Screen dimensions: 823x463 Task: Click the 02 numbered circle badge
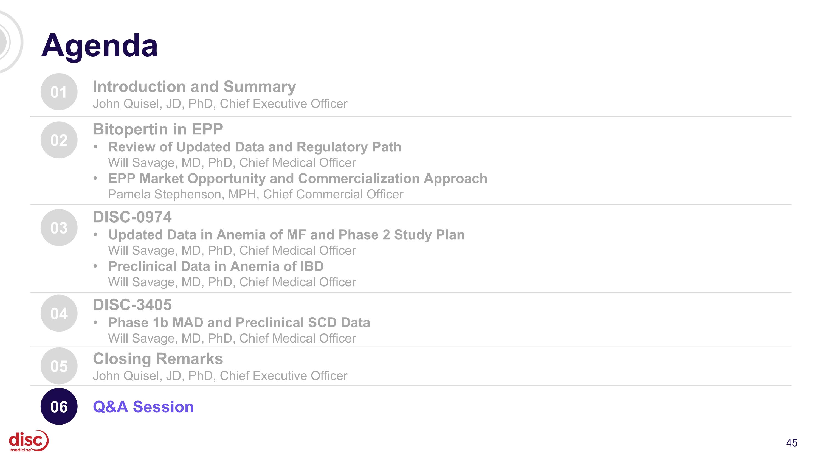point(59,140)
